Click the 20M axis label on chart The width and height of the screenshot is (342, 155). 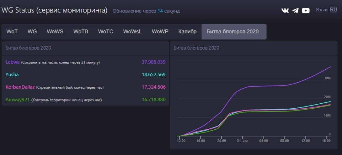(x=327, y=97)
